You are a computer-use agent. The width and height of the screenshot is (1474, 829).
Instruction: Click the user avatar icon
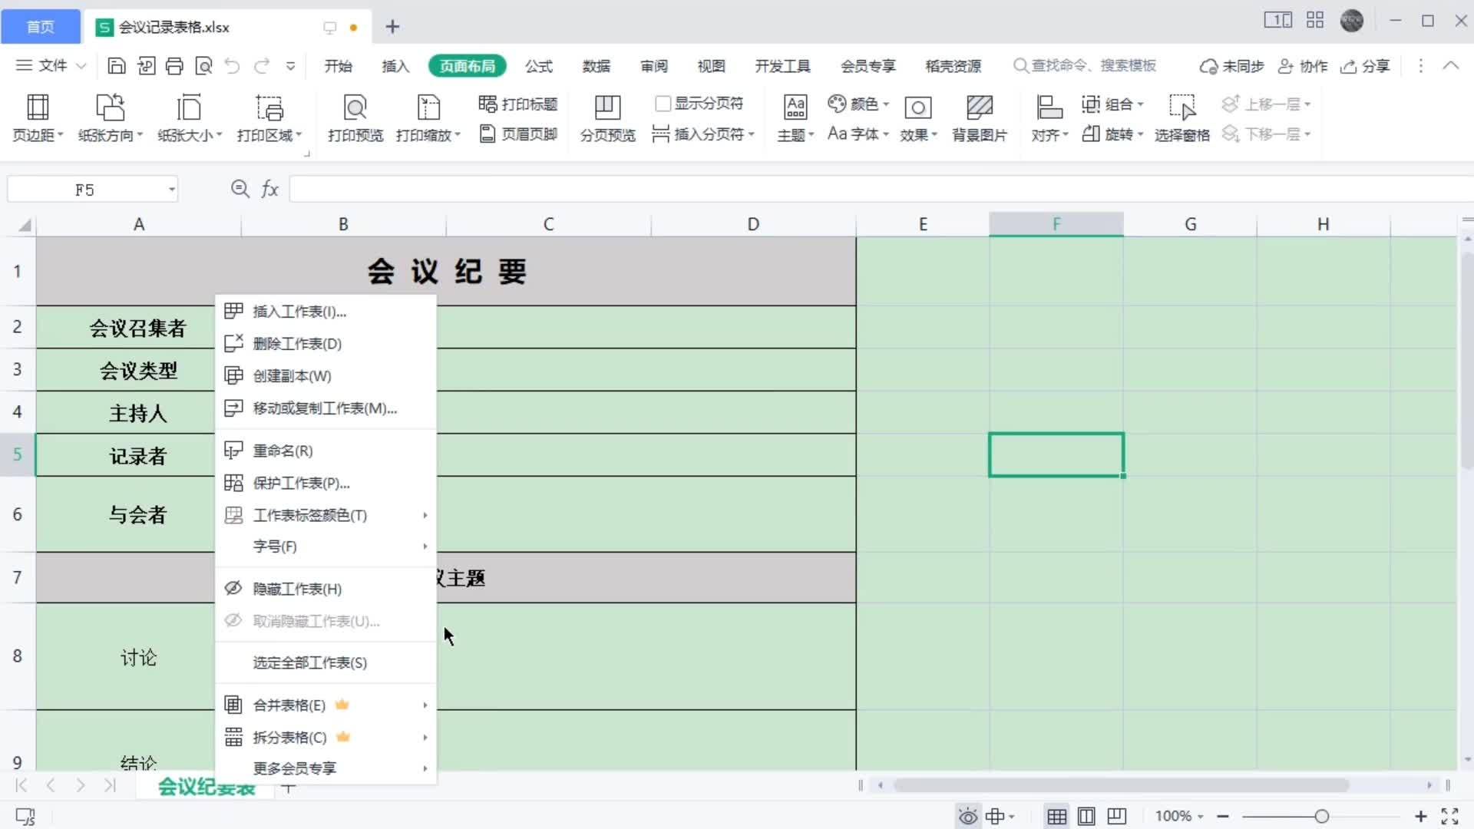point(1351,21)
